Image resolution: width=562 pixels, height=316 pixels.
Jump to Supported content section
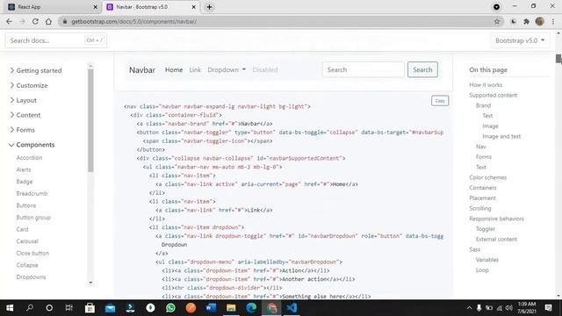494,96
